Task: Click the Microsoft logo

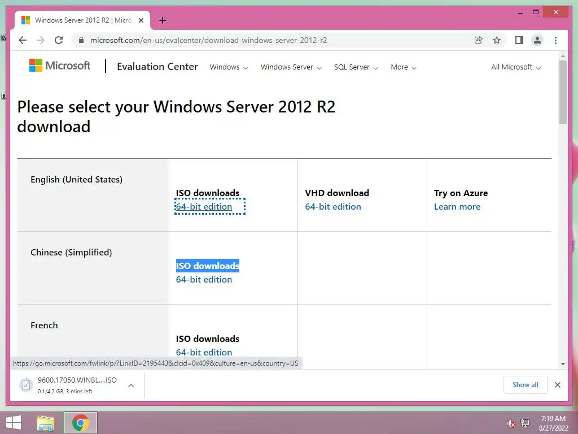Action: (x=60, y=66)
